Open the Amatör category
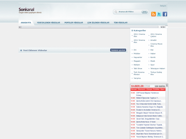The image size is (186, 139). tap(154, 40)
